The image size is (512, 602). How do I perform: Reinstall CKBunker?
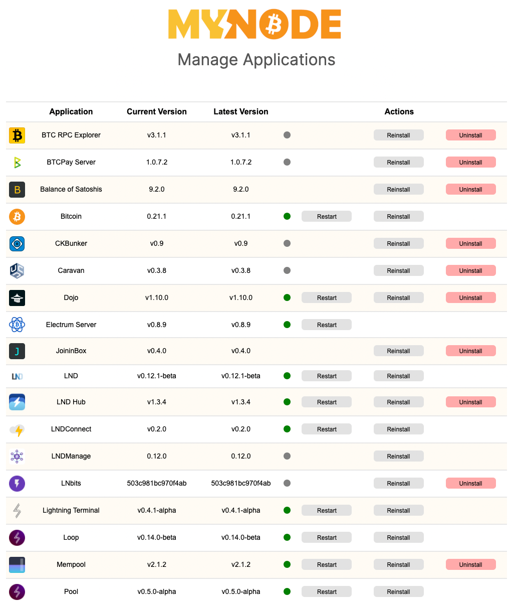tap(399, 244)
